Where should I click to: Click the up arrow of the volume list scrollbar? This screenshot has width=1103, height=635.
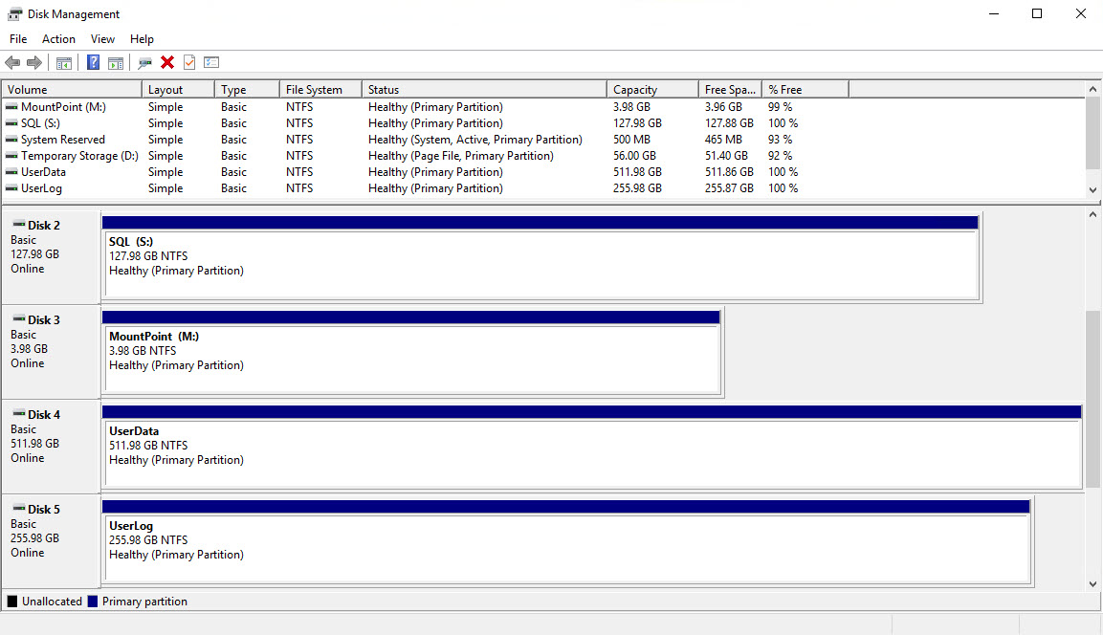[1093, 90]
